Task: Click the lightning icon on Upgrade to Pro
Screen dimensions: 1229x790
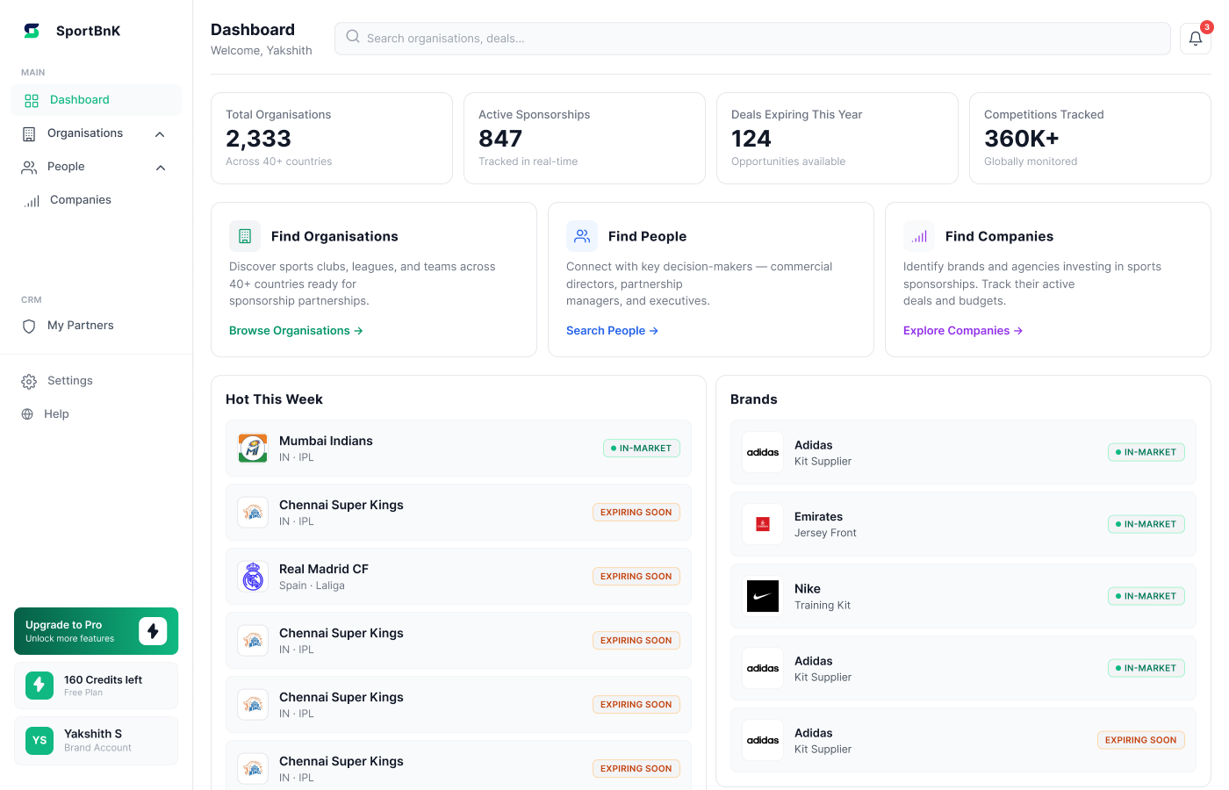Action: 153,631
